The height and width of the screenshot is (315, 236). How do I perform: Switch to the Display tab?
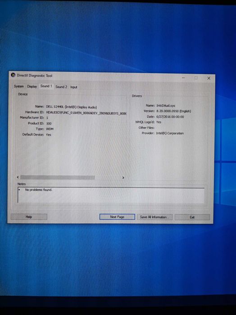tap(32, 87)
